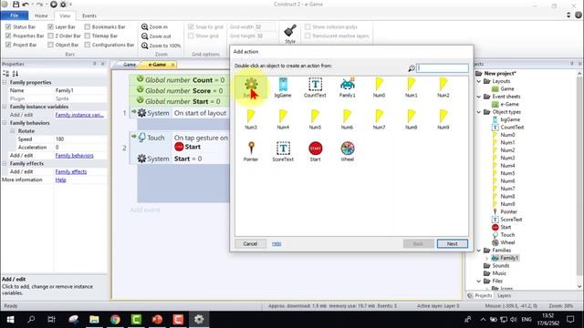
Task: Select the Wheel object icon
Action: 347,151
